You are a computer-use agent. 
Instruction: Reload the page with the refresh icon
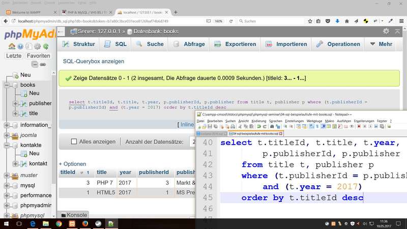230,21
